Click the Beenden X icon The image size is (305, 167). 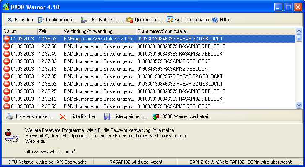10,20
